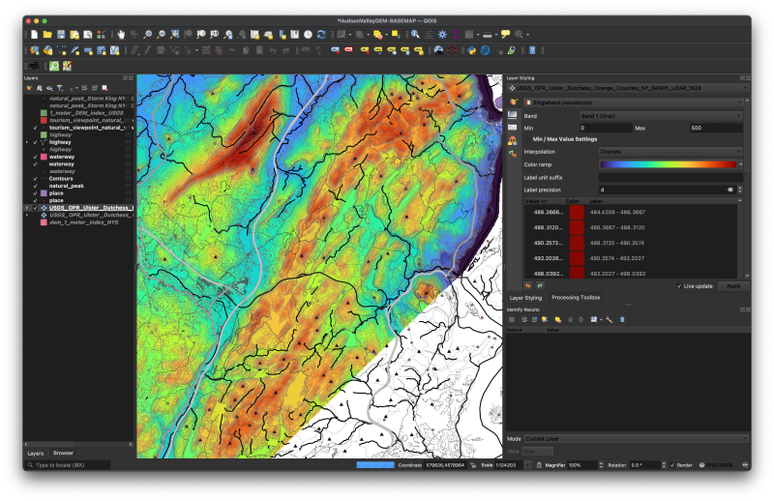Click the Zoom Full extent icon
The image size is (774, 501).
[x=174, y=35]
